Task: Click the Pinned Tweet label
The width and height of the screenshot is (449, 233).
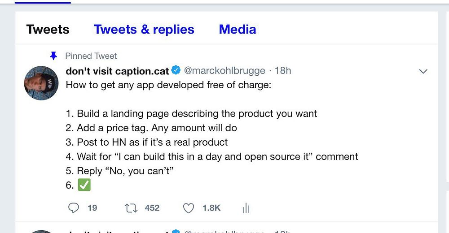Action: [91, 56]
